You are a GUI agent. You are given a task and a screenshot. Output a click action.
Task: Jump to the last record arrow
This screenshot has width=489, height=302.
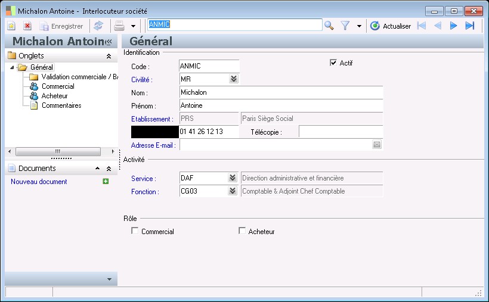(470, 26)
